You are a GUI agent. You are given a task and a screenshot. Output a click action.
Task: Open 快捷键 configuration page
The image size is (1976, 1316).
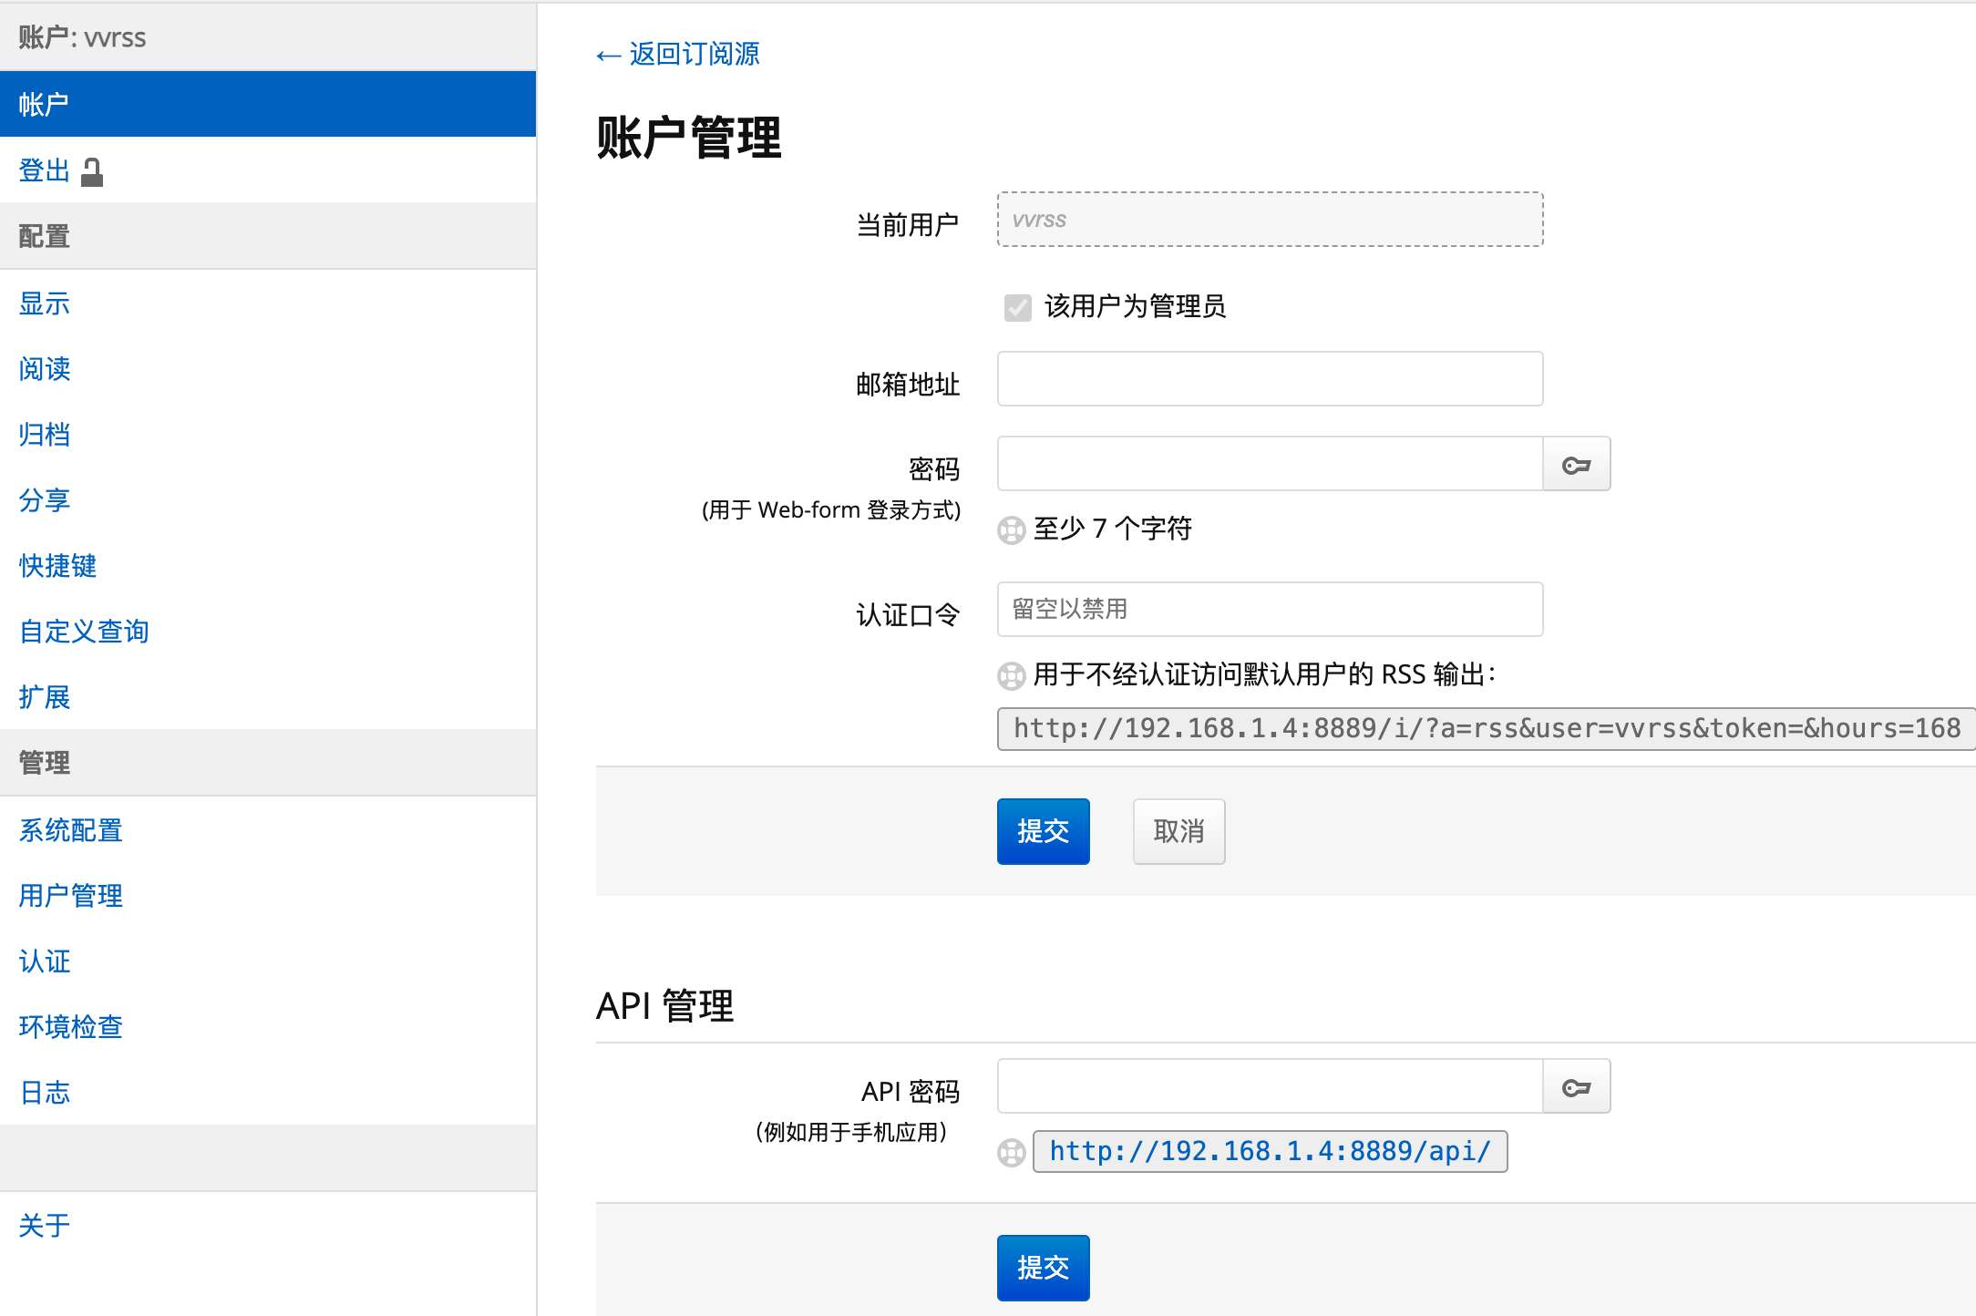tap(57, 566)
